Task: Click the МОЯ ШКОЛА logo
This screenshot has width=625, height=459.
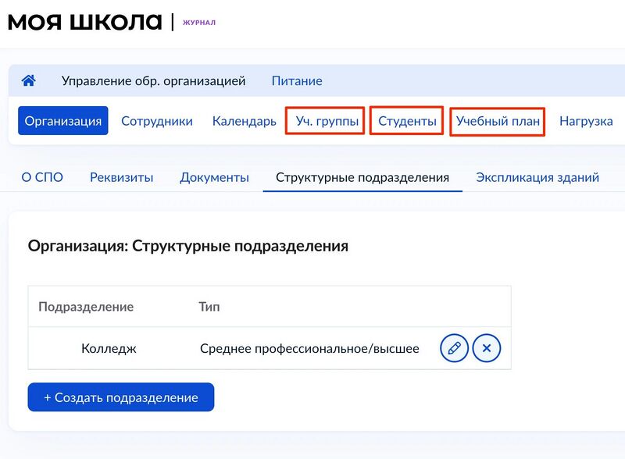Action: tap(85, 22)
